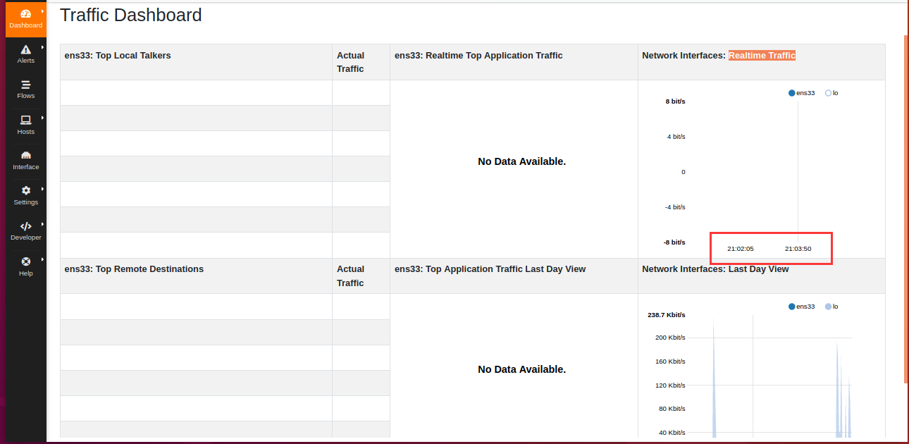Viewport: 909px width, 444px height.
Task: Click 'Network Interfaces: Last Day View' header
Action: (x=715, y=269)
